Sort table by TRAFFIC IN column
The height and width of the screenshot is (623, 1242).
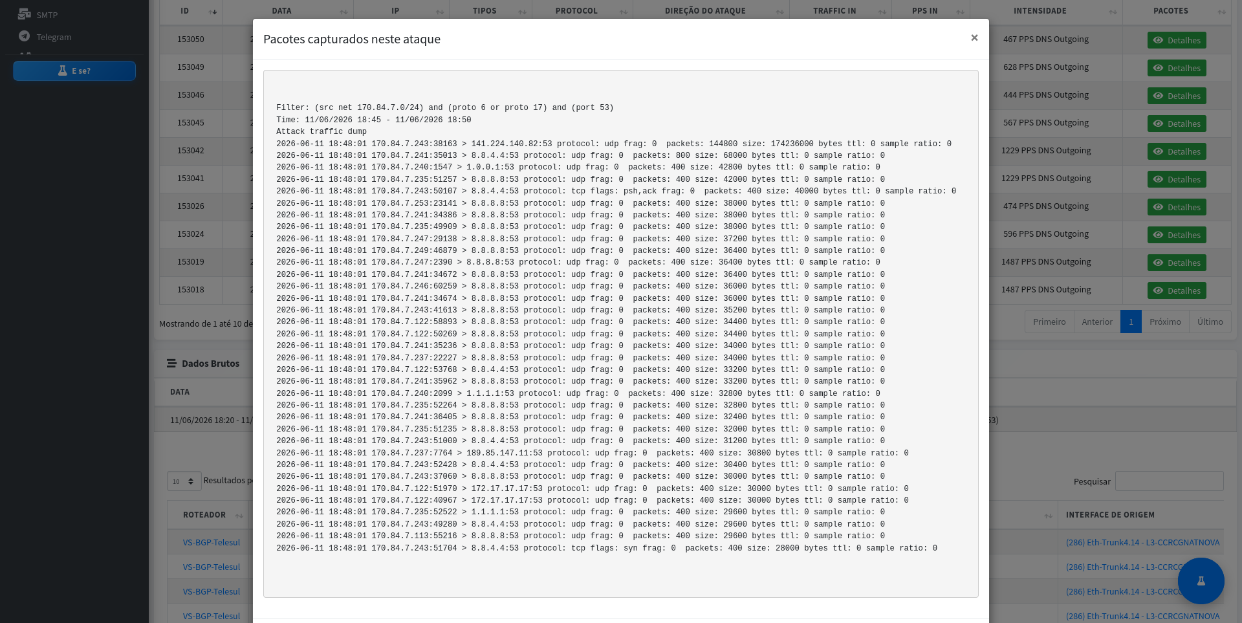tap(841, 11)
